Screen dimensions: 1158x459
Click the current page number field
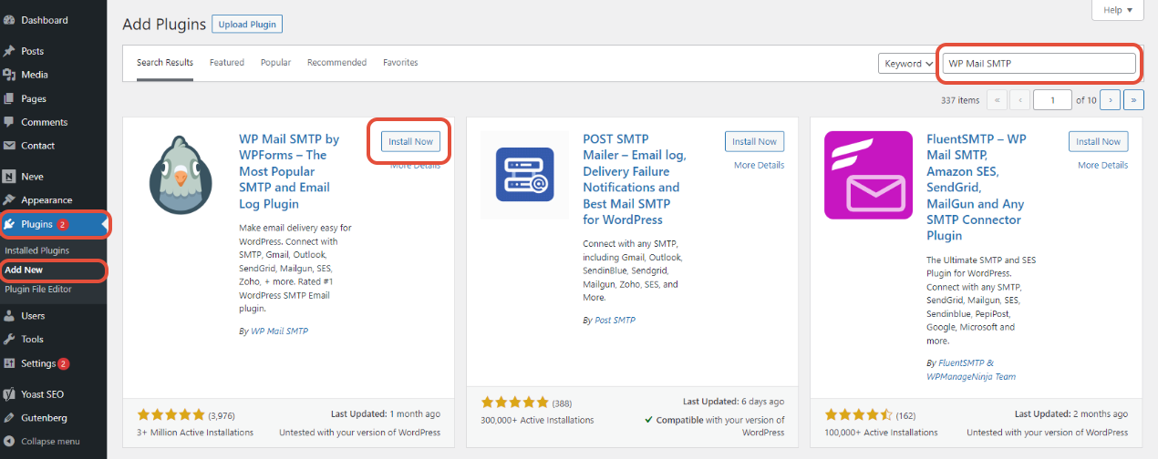(1053, 100)
